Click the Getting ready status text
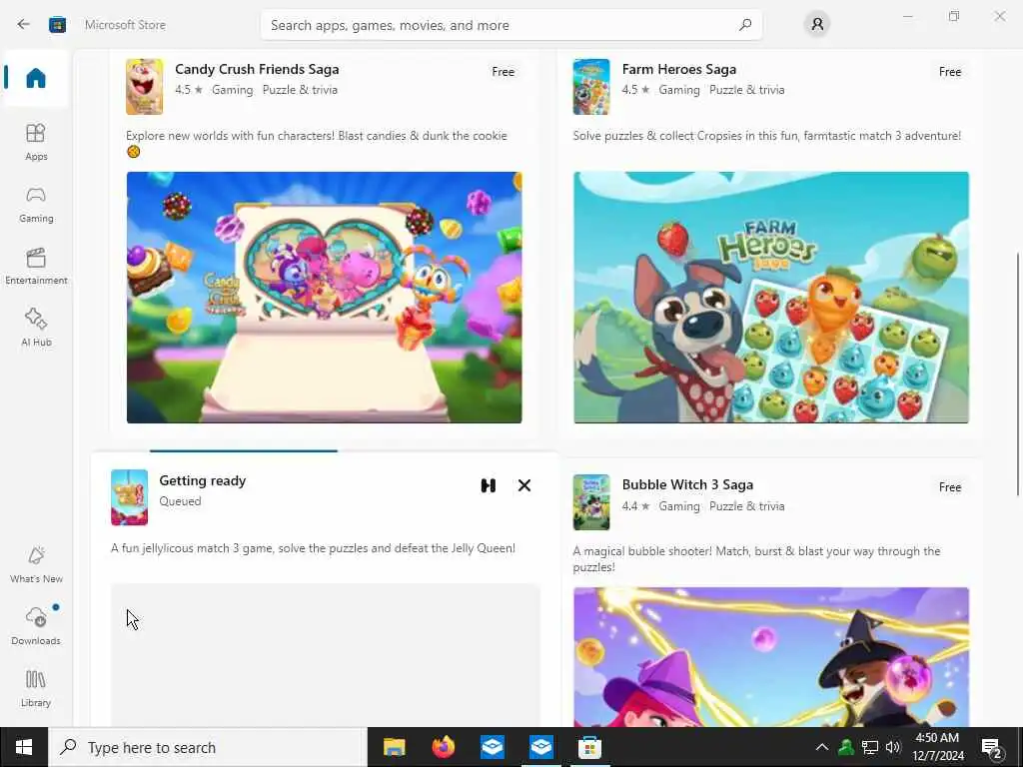1023x767 pixels. pyautogui.click(x=202, y=480)
